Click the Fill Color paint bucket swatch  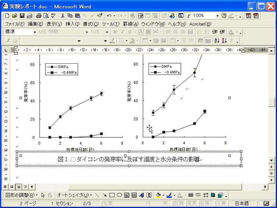[159, 195]
